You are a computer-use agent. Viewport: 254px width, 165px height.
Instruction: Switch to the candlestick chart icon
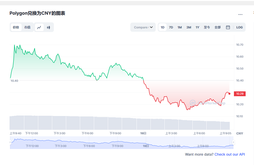click(x=49, y=27)
